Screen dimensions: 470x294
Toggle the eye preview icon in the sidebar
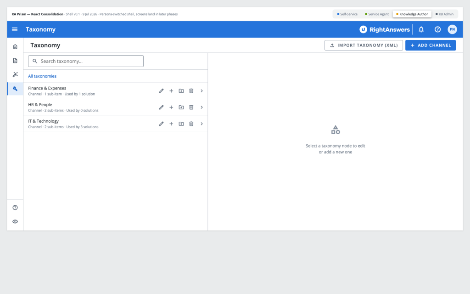15,221
